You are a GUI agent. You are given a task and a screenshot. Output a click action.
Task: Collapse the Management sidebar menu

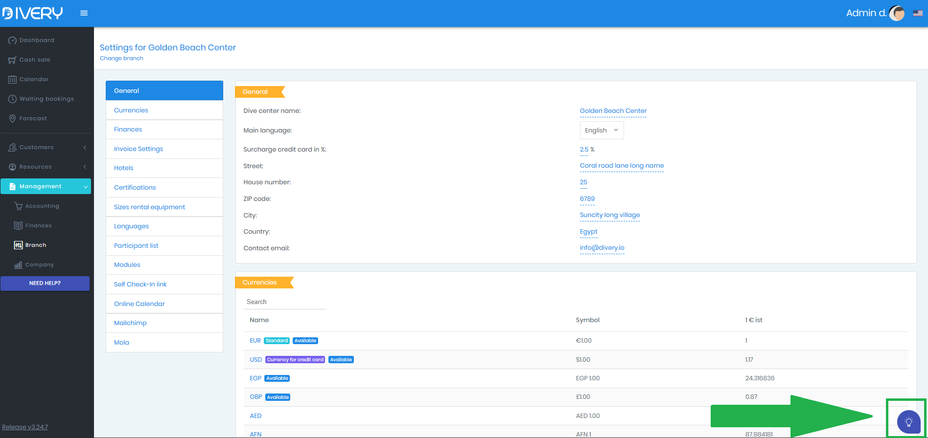tap(46, 186)
